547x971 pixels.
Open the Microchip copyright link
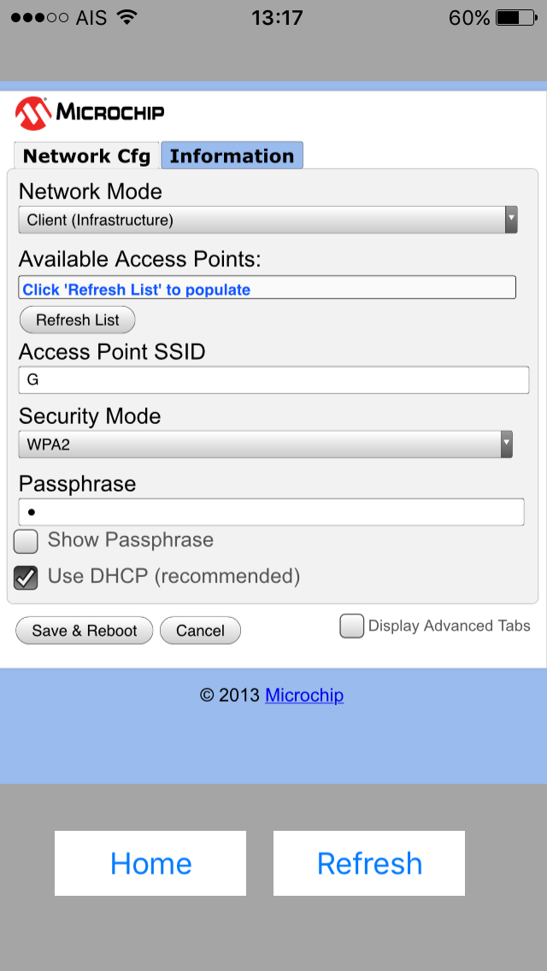(x=304, y=695)
